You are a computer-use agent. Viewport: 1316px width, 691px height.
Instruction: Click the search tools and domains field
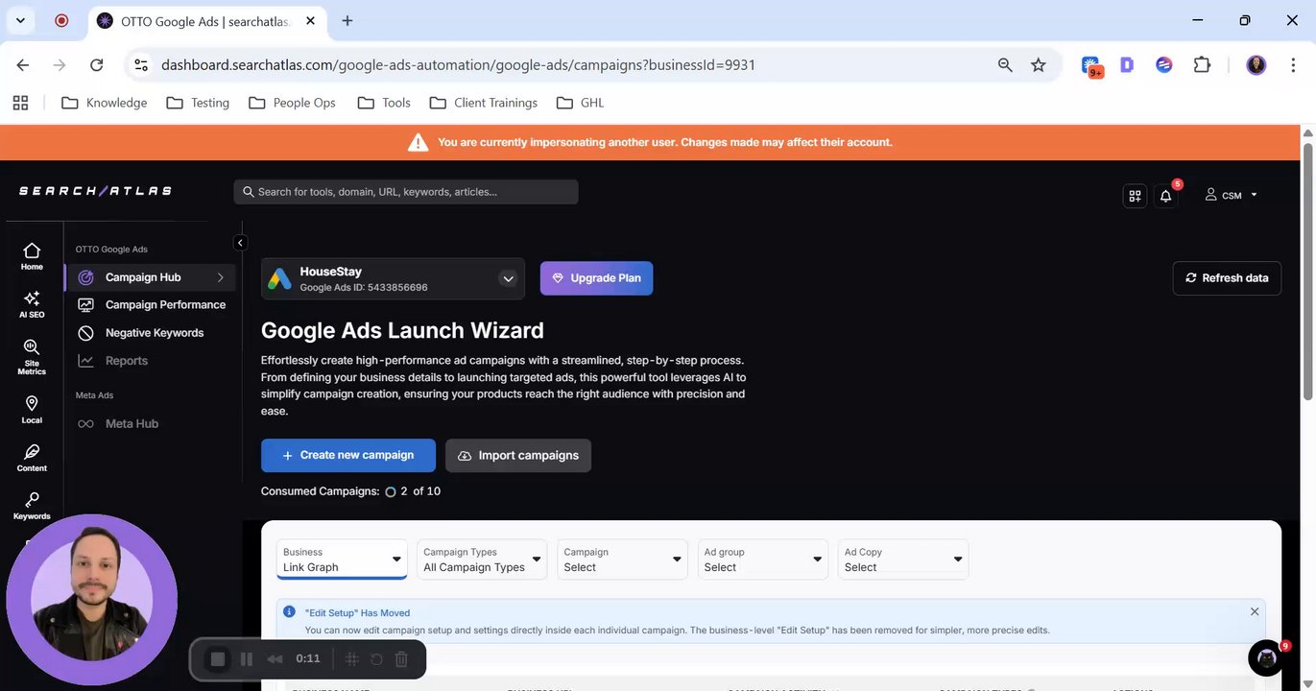pos(406,192)
